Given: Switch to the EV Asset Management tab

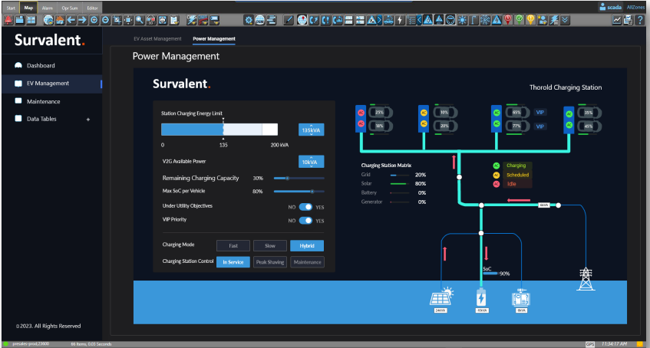Looking at the screenshot, I should click(157, 38).
